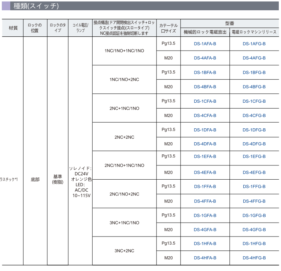Click the 機械的ロック電磁放出 column header
The height and width of the screenshot is (271, 281).
205,32
